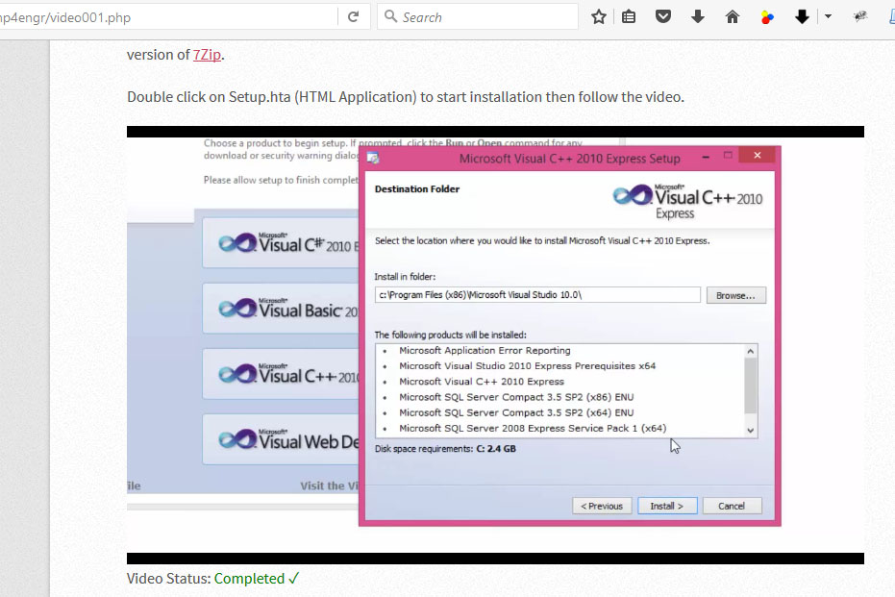This screenshot has height=597, width=895.
Task: Click the Install > button
Action: pos(667,507)
